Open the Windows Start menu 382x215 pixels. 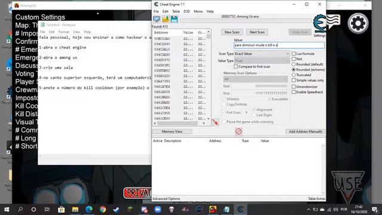click(7, 210)
